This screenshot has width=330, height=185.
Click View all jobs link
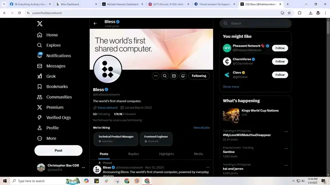click(x=201, y=127)
